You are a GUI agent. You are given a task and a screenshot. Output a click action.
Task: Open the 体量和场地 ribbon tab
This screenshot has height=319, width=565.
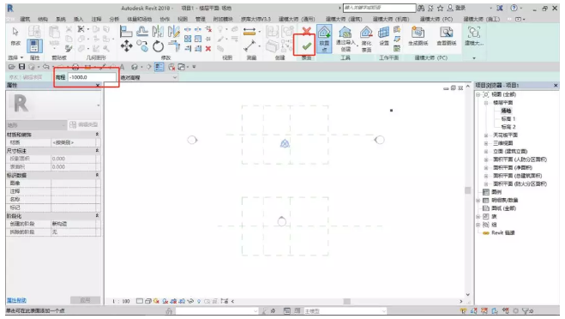point(139,19)
